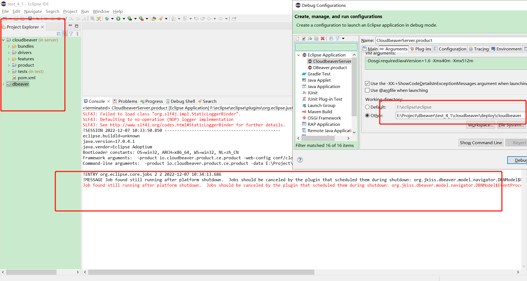Select the Default working directory radio button
The width and height of the screenshot is (527, 281).
pos(367,107)
